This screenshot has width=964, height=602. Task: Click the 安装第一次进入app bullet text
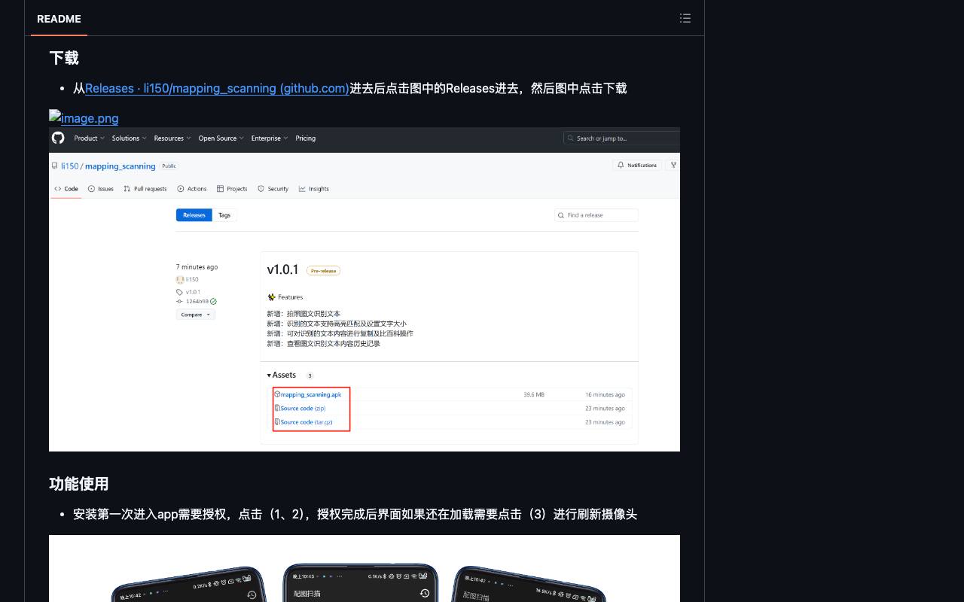click(x=355, y=514)
